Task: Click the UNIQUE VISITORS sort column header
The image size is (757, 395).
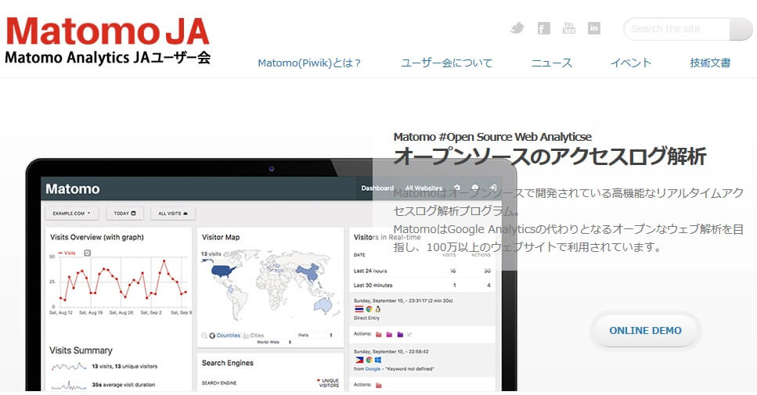Action: 328,383
